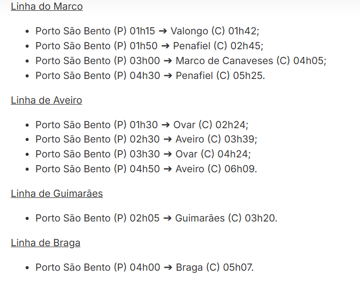Click the arrow after the 01h30 departure

pyautogui.click(x=165, y=125)
